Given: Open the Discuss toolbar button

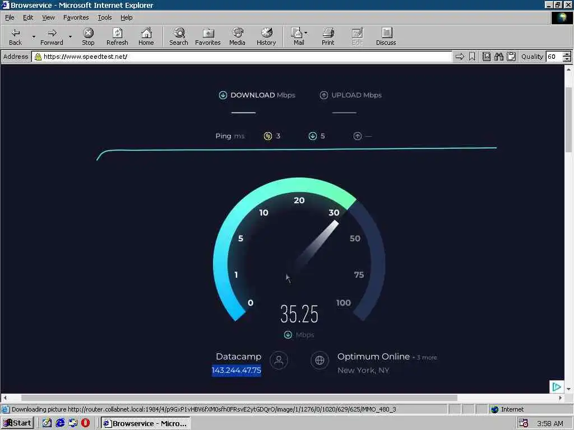Looking at the screenshot, I should pyautogui.click(x=386, y=36).
